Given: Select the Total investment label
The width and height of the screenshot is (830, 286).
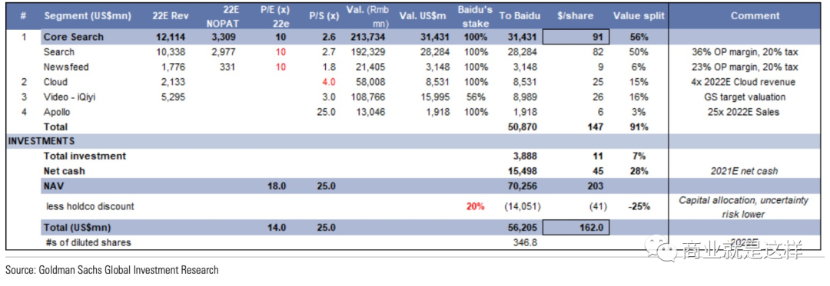Looking at the screenshot, I should pyautogui.click(x=85, y=156).
